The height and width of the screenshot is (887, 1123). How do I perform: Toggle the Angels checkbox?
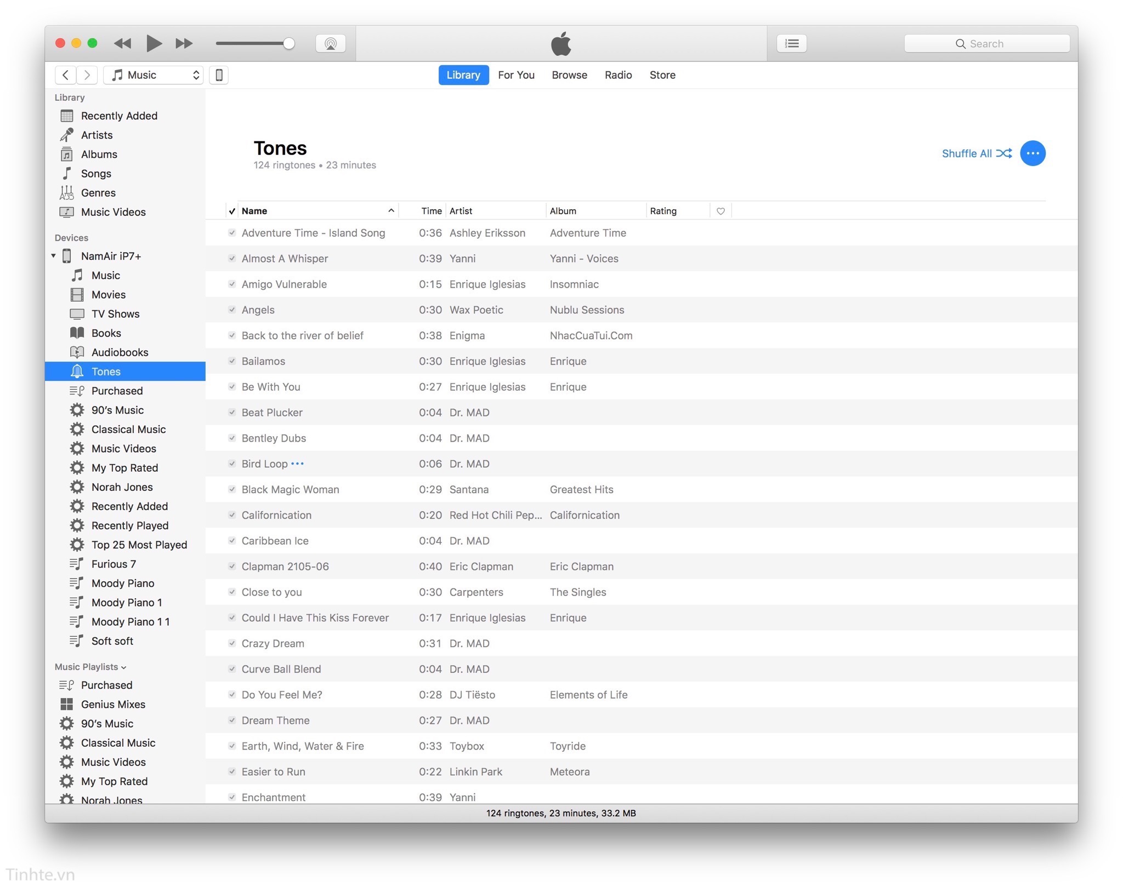tap(232, 310)
